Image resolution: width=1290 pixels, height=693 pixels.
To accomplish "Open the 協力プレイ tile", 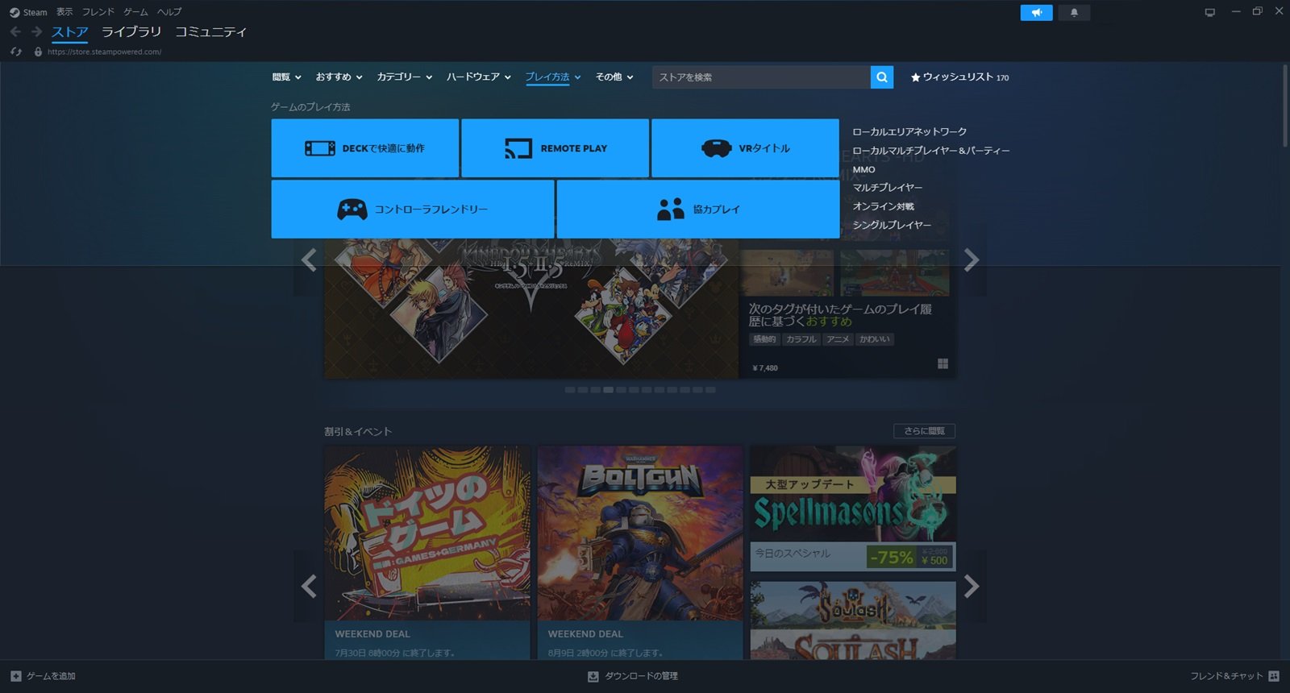I will 698,210.
